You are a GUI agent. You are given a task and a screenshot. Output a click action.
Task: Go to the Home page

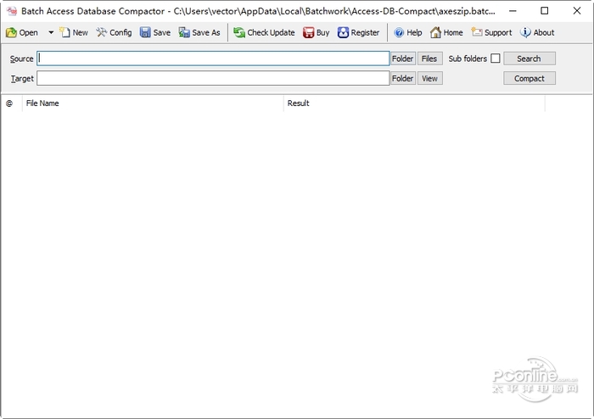pos(446,32)
